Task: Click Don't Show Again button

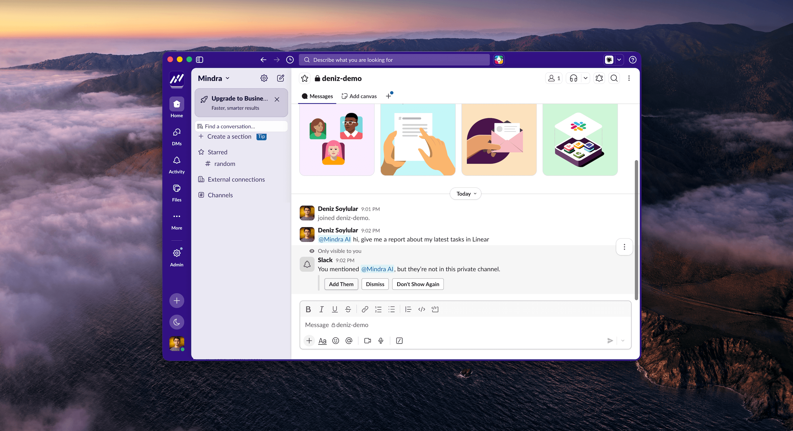Action: pos(418,284)
